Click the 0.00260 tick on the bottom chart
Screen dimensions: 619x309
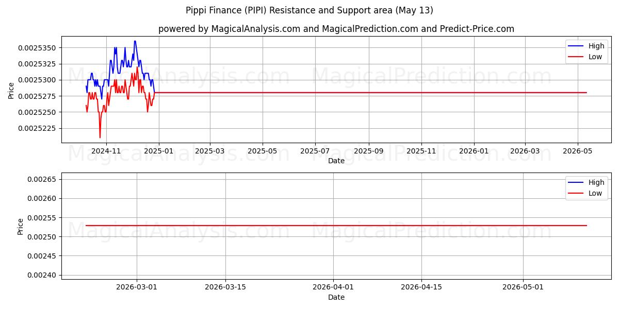41,198
